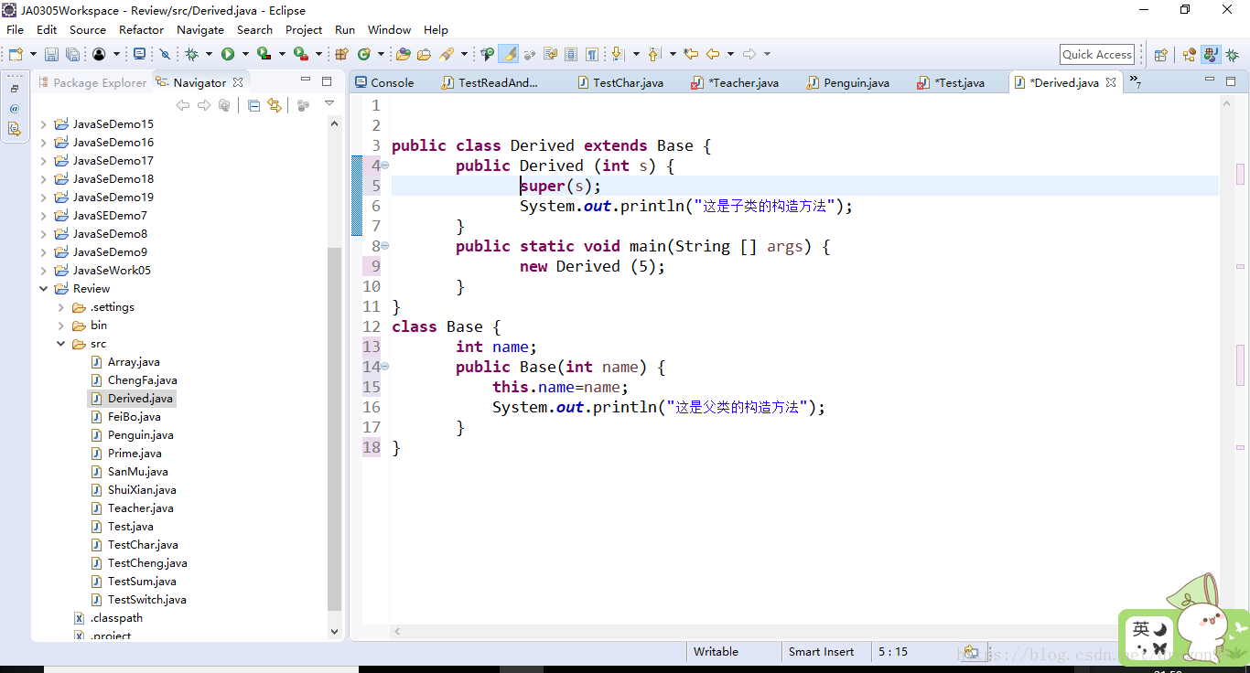
Task: Open the New Java Package icon
Action: click(341, 55)
